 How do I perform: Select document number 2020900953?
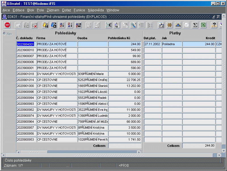point(26,139)
